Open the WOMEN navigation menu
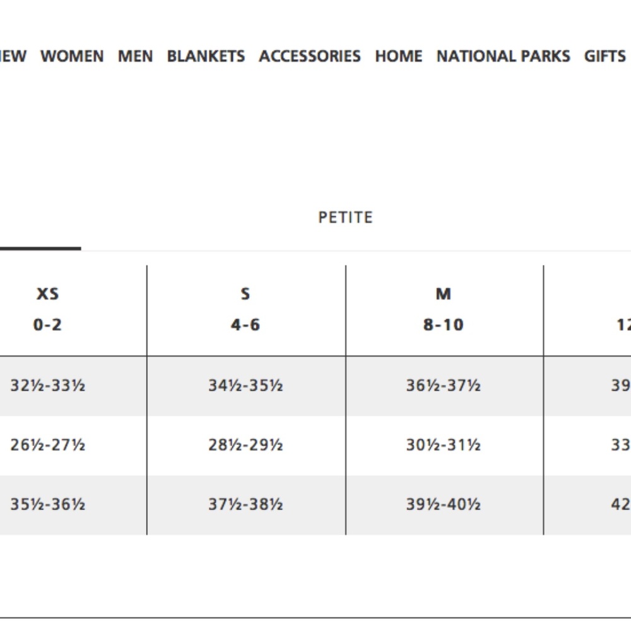The height and width of the screenshot is (631, 631). [x=72, y=56]
